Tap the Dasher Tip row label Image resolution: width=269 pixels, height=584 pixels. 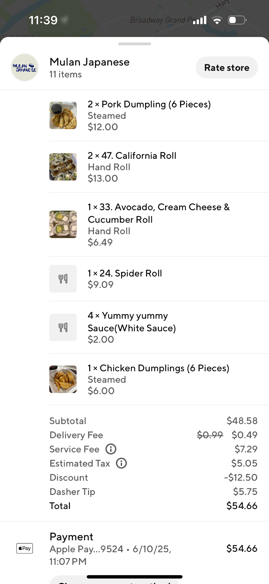(72, 492)
